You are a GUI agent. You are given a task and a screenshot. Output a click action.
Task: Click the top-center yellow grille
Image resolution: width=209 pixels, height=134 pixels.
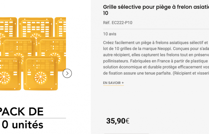click(35, 27)
